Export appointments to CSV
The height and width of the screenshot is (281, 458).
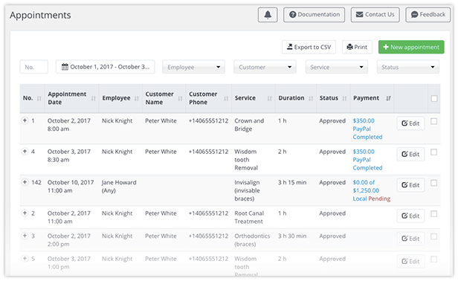coord(309,47)
